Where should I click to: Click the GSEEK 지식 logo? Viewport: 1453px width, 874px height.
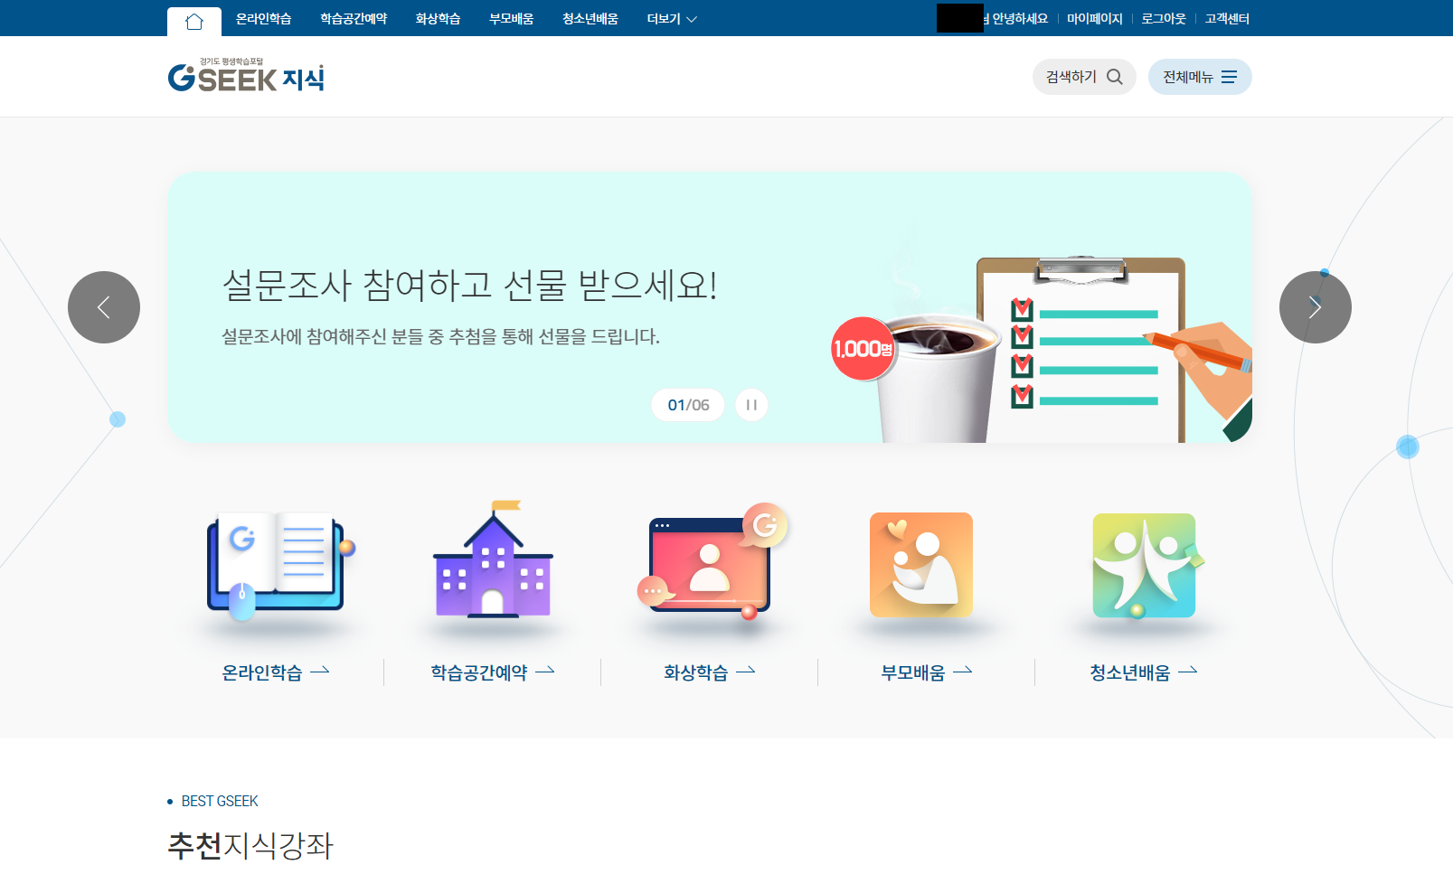[246, 76]
